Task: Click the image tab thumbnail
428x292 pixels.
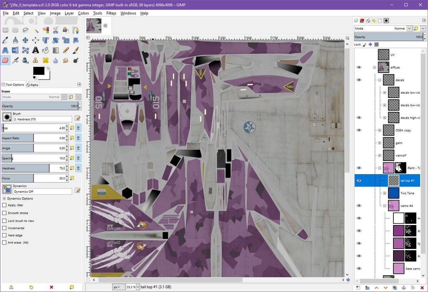Action: pos(94,26)
